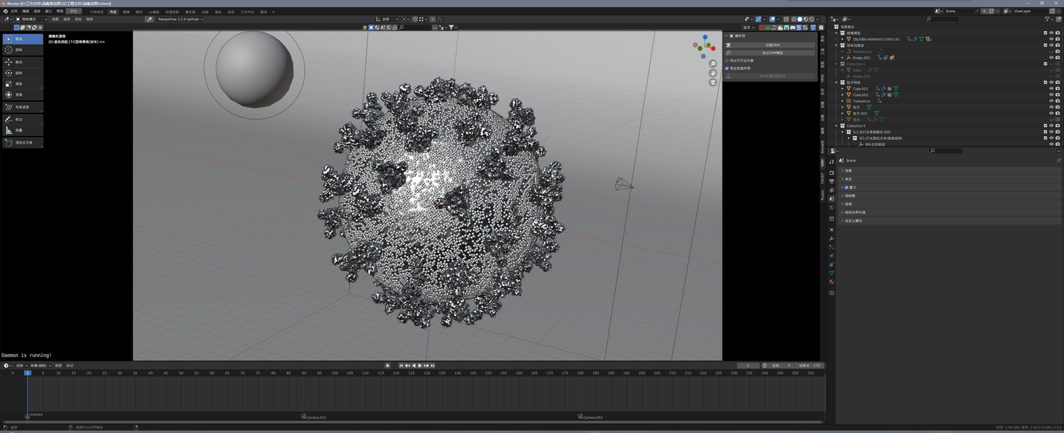Select the 测量 (measure) tool
Viewport: 1064px width, 433px height.
pos(23,131)
